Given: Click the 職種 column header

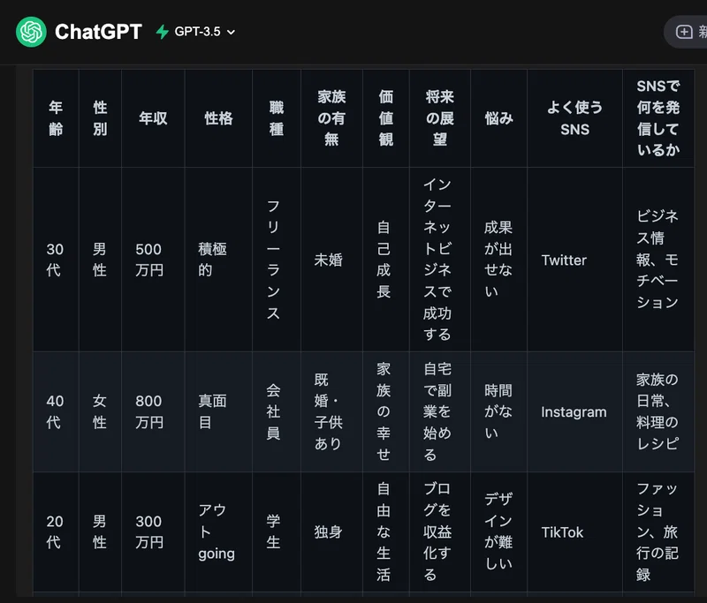Looking at the screenshot, I should tap(277, 118).
